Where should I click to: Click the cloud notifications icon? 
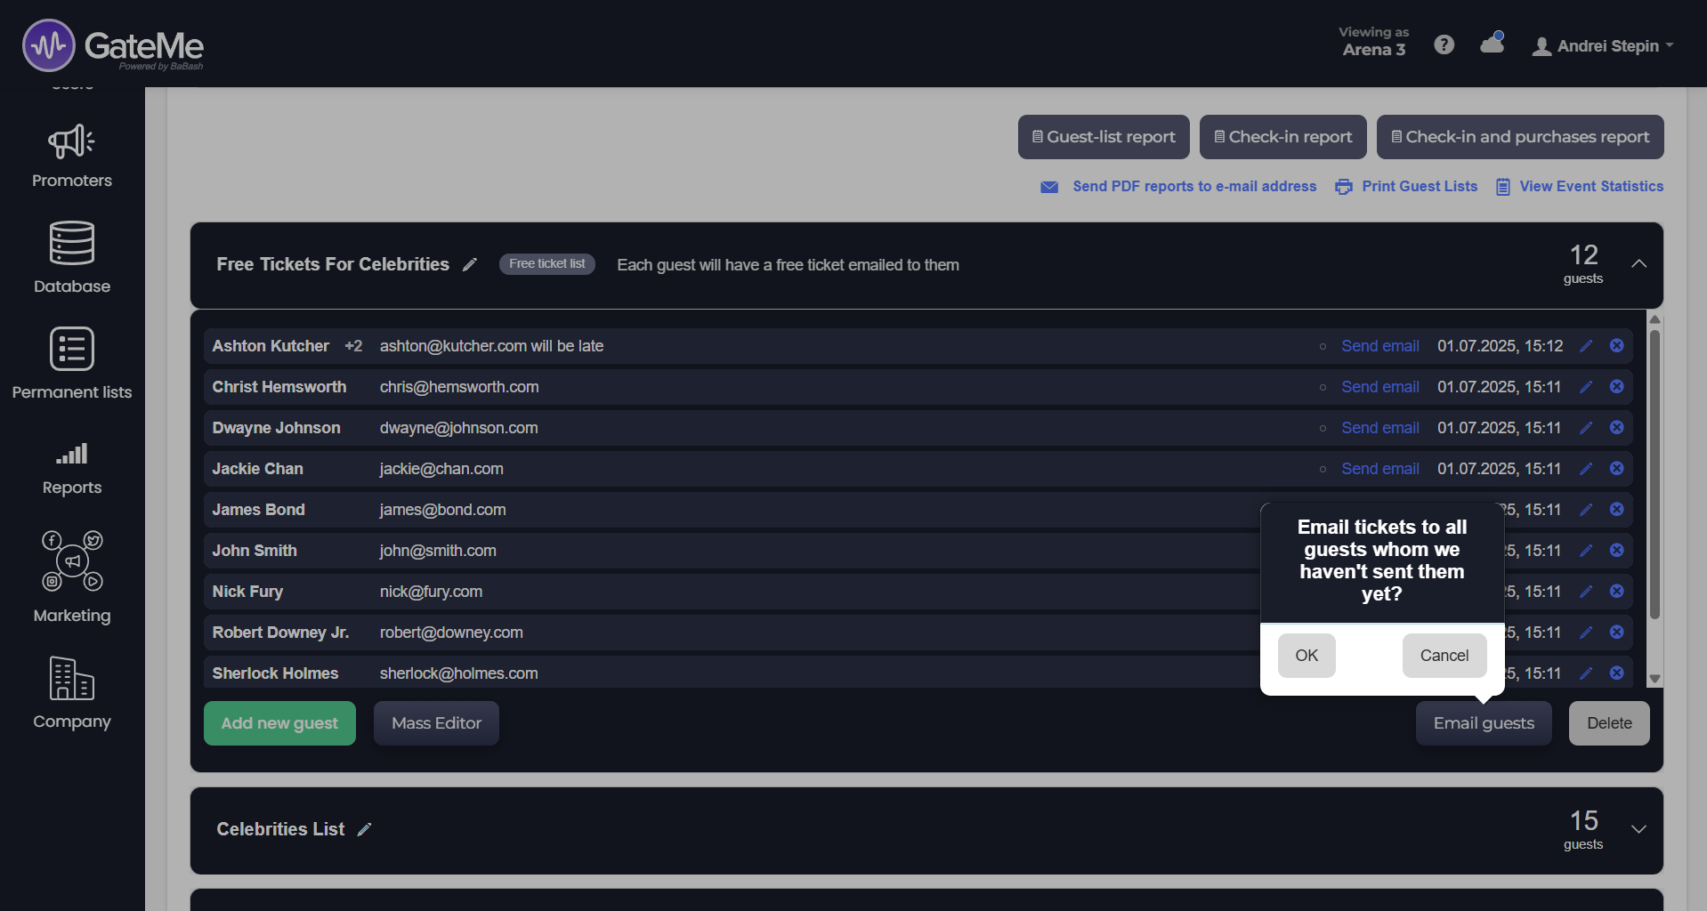1492,44
